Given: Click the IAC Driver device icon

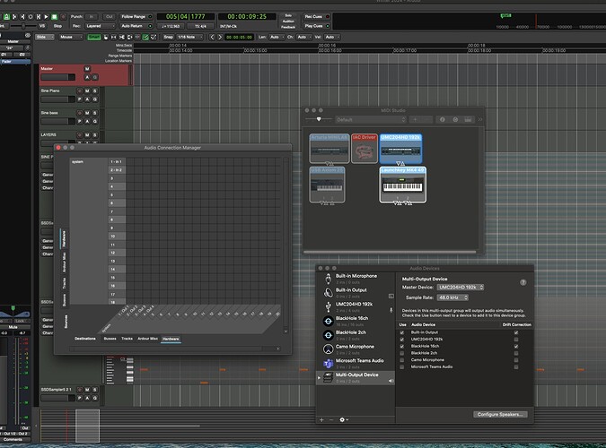Looking at the screenshot, I should (364, 150).
